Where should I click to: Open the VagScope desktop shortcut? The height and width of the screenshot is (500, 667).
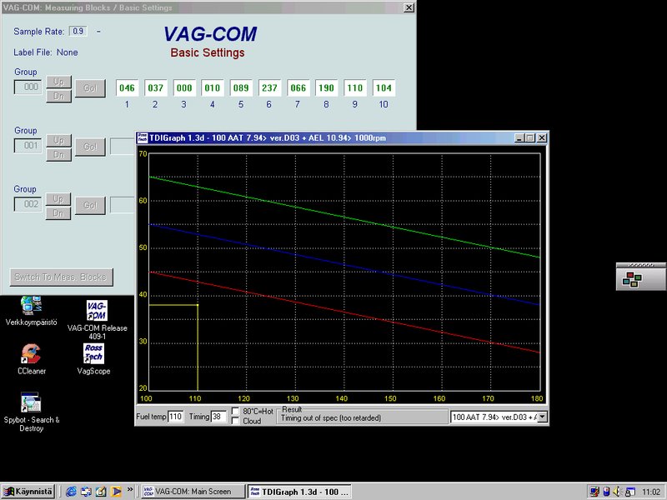93,354
